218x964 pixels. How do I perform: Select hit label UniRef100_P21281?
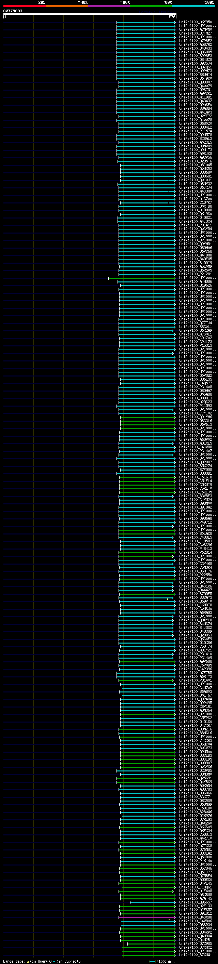click(x=196, y=274)
